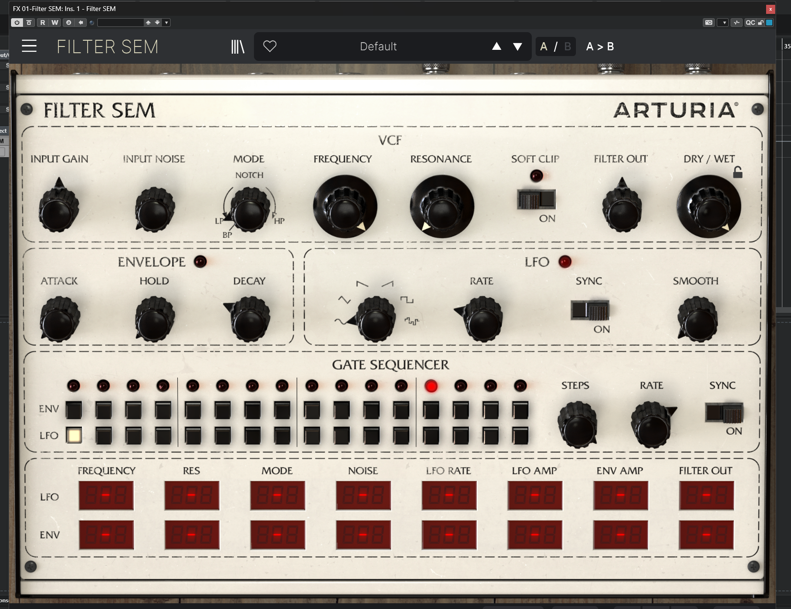791x609 pixels.
Task: Disable LFO gate step 1
Action: (74, 436)
